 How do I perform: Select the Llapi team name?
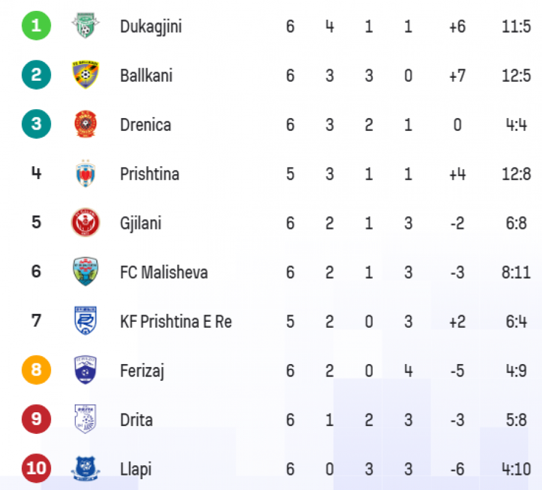click(135, 470)
